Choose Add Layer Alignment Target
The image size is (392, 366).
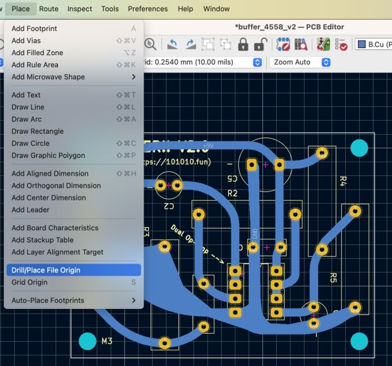[x=74, y=252]
